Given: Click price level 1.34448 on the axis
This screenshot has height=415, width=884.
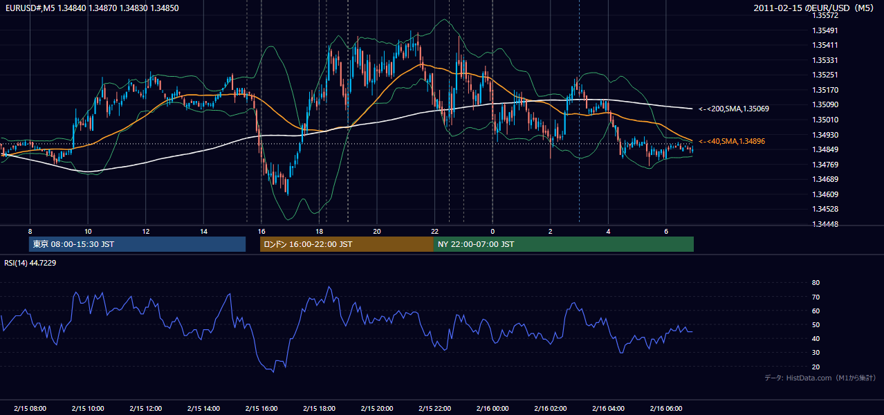Looking at the screenshot, I should (x=825, y=224).
